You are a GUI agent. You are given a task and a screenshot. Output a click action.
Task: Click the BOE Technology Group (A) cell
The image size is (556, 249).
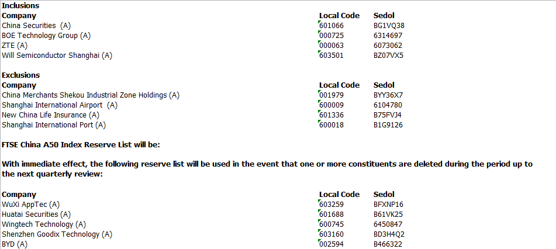(x=46, y=36)
